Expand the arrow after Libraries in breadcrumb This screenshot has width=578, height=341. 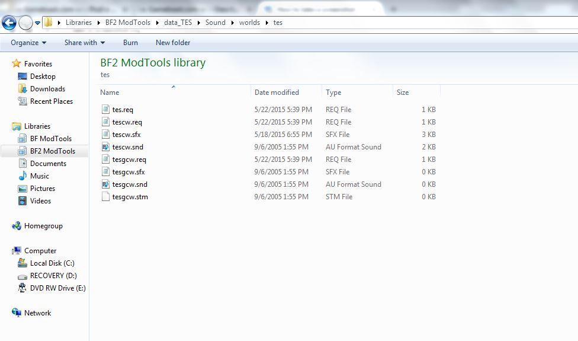point(98,23)
